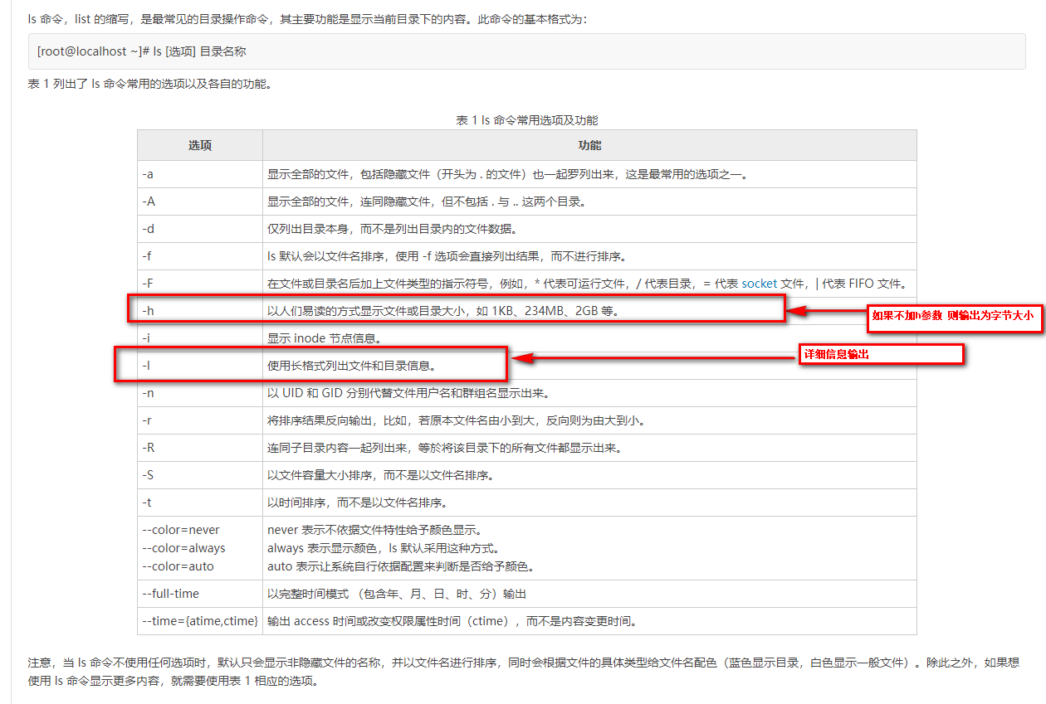Viewport: 1046px width, 704px height.
Task: Select the "-l" option cell
Action: (x=200, y=366)
